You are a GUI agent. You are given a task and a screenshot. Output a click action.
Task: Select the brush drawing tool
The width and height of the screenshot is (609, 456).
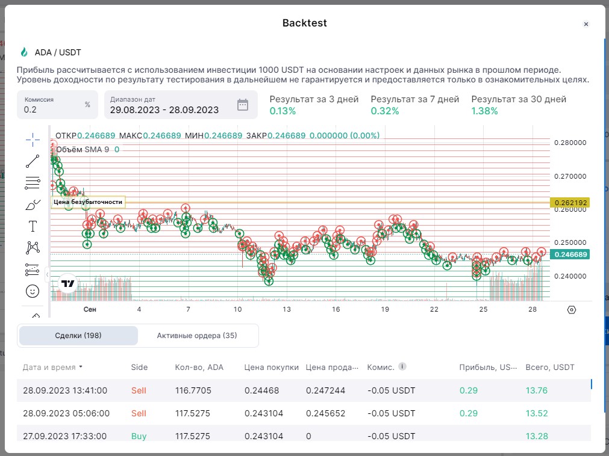click(x=33, y=205)
